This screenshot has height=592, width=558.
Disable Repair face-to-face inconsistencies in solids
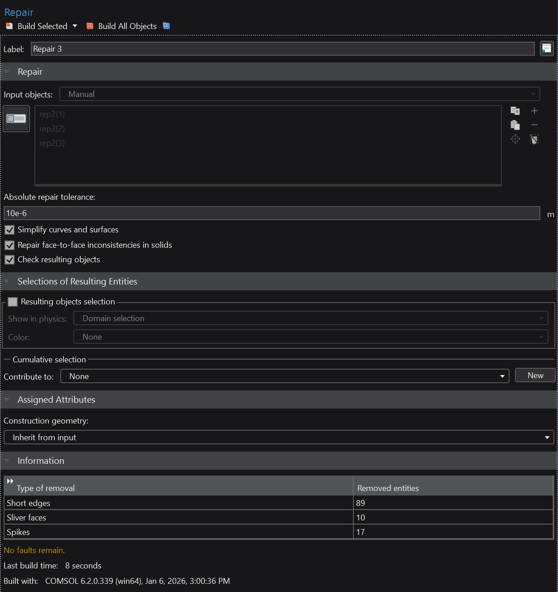tap(10, 245)
